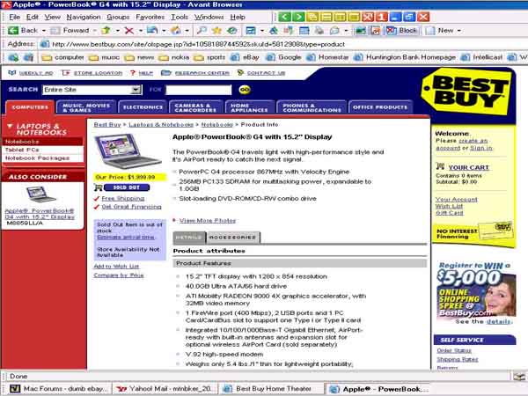Click in the search FOR text field

point(199,90)
